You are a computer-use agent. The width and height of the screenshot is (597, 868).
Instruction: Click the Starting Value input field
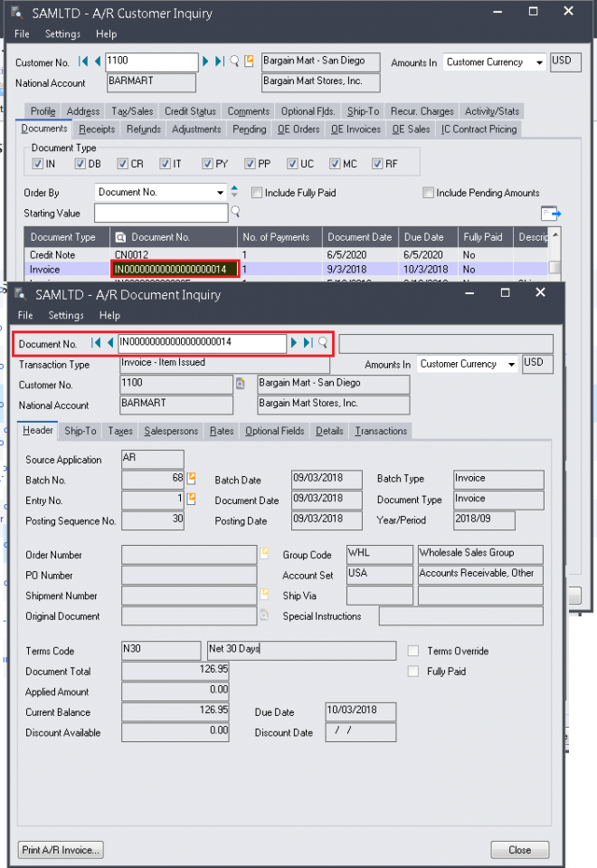tap(161, 213)
